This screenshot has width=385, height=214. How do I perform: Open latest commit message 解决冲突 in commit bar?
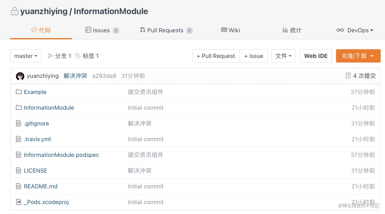coord(75,76)
